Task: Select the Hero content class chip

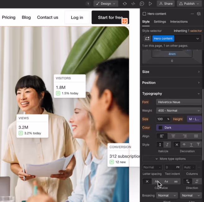Action: [x=163, y=38]
